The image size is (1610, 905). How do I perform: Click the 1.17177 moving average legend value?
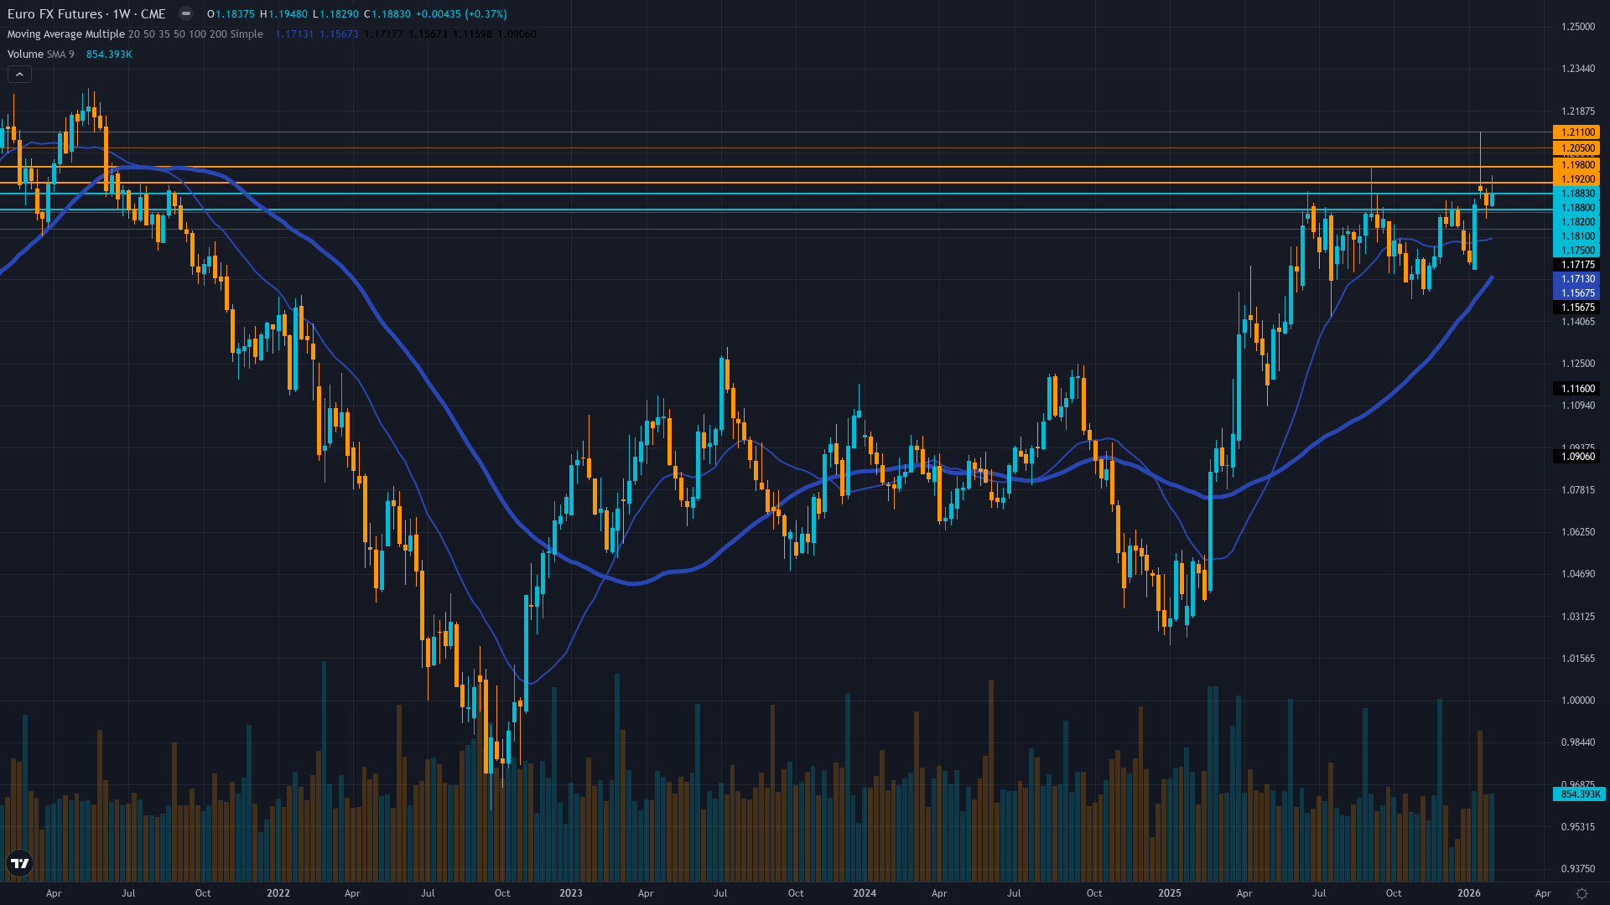point(383,34)
